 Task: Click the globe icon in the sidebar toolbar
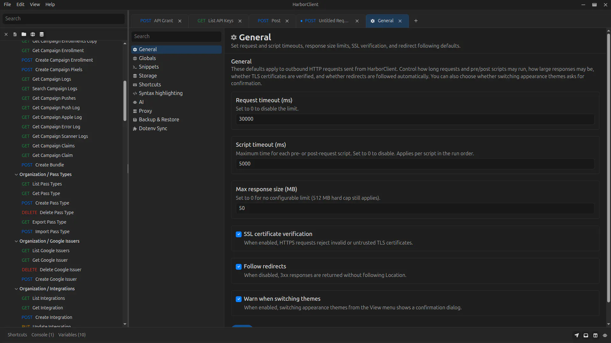(33, 34)
